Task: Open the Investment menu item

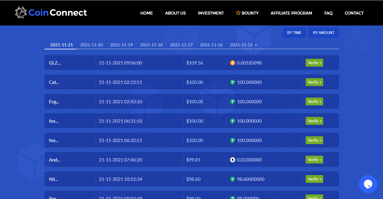Action: [211, 13]
